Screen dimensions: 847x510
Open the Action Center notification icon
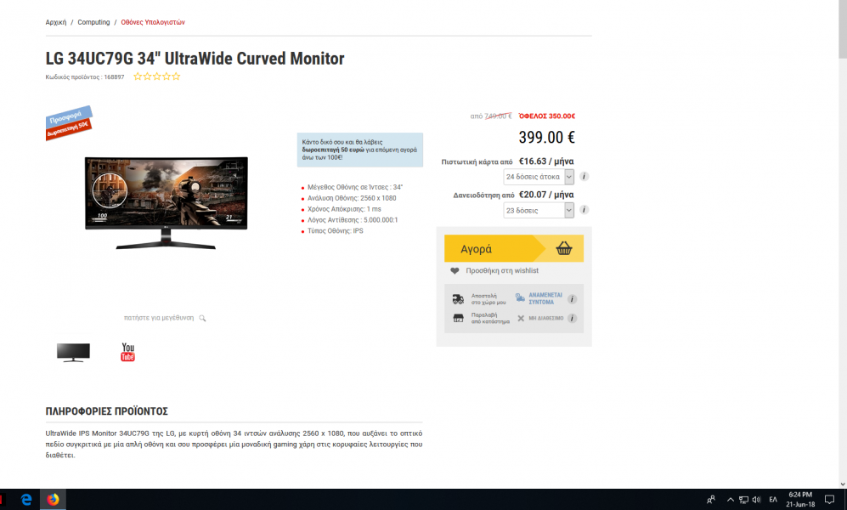pos(829,499)
